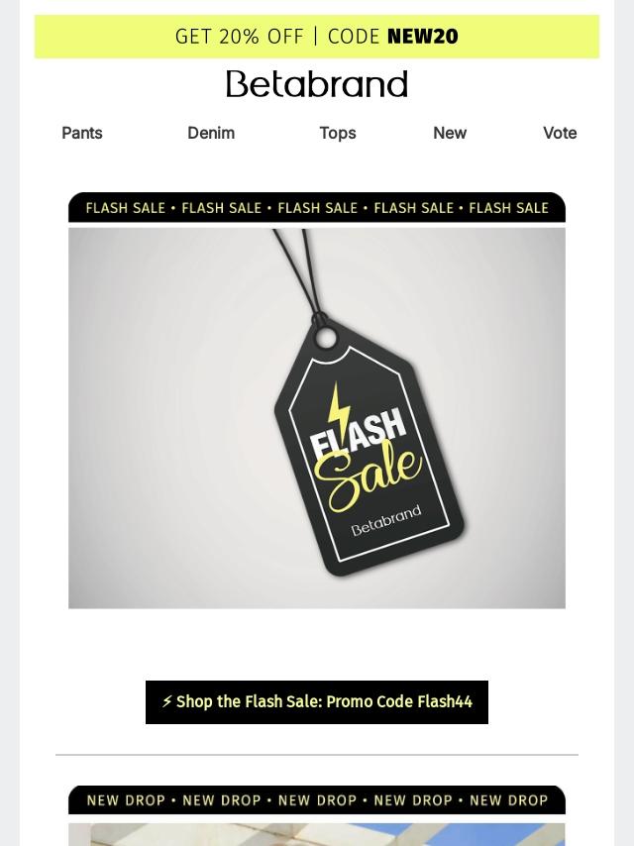Click the small Betabrand text on tag
Viewport: 634px width, 846px height.
385,520
